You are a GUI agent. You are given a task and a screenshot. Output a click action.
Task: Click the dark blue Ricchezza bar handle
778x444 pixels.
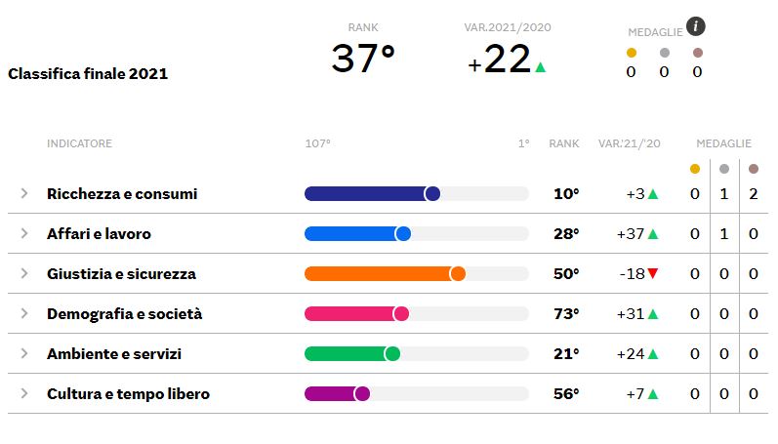[x=432, y=193]
